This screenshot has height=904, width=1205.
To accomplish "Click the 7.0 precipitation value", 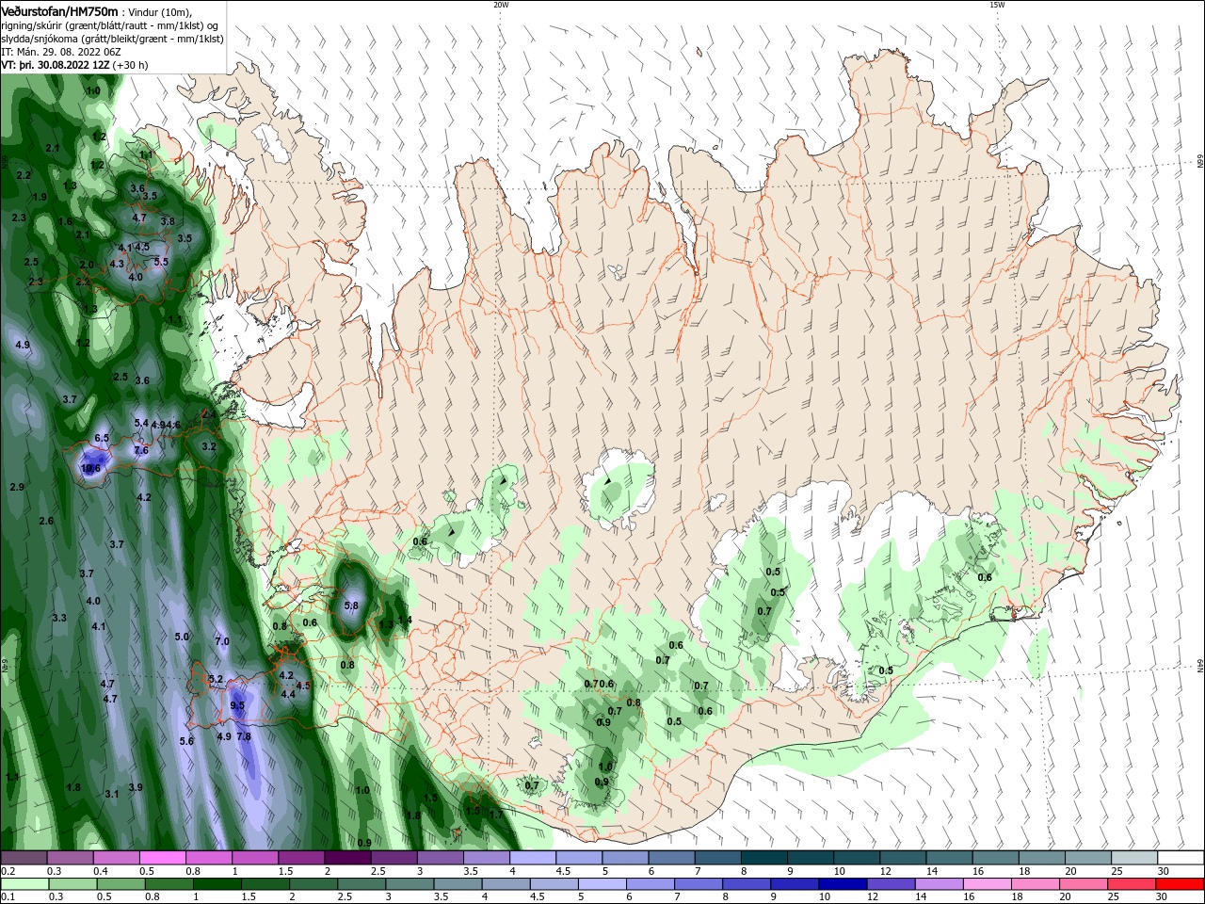I will click(x=222, y=641).
